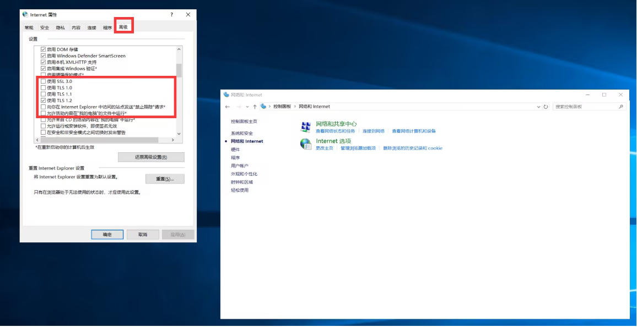This screenshot has height=327, width=637.
Task: Click the search magnifier icon
Action: pos(621,107)
